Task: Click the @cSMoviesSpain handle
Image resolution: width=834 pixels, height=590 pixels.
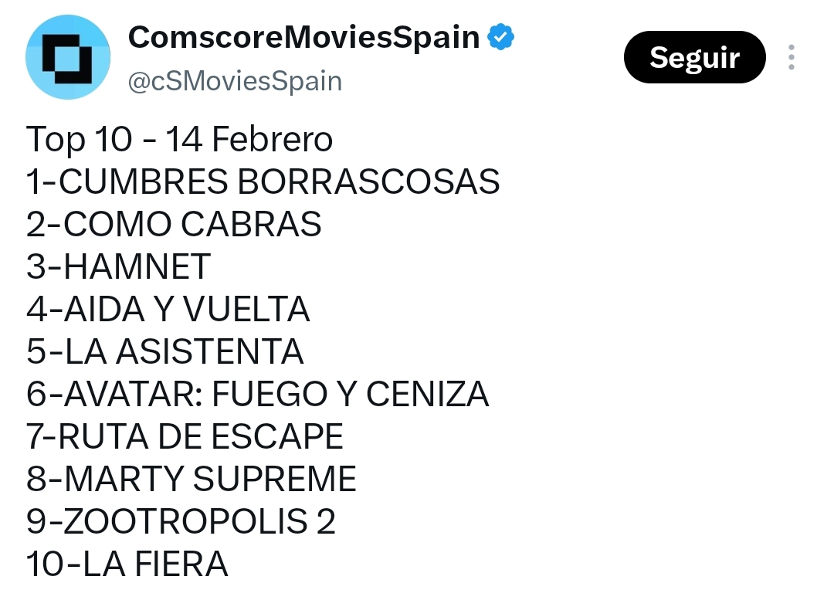Action: tap(235, 81)
